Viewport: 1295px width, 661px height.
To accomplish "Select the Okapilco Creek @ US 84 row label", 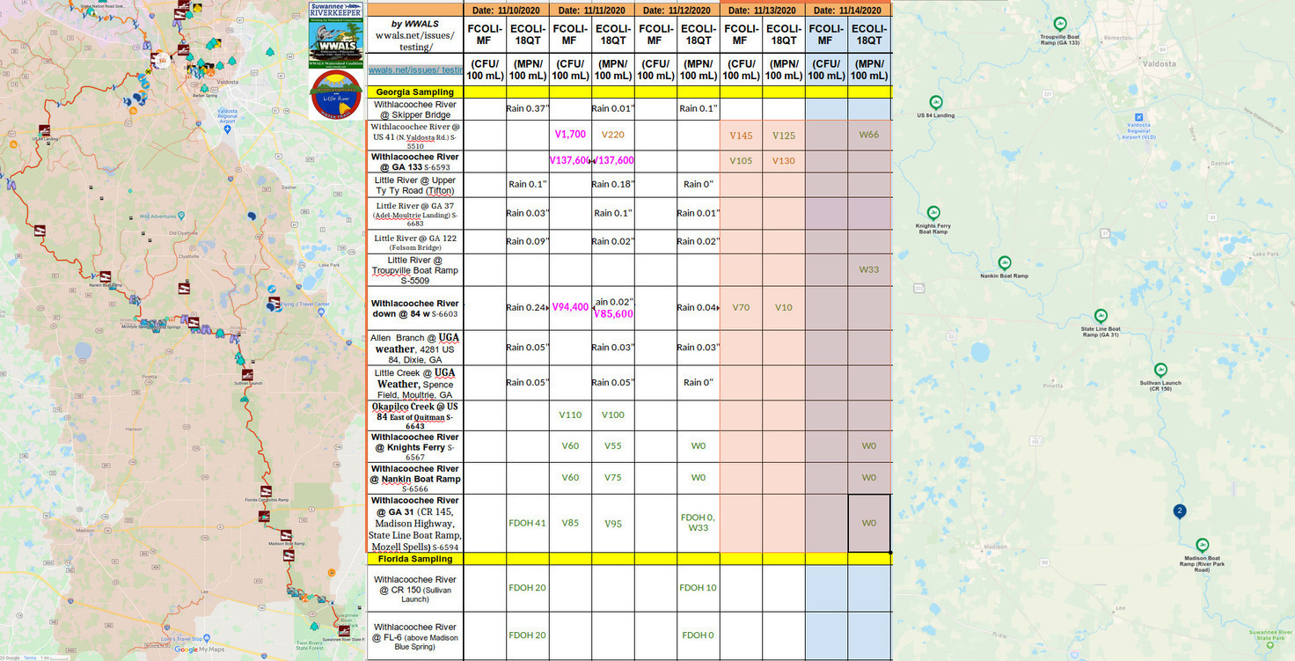I will pyautogui.click(x=414, y=415).
